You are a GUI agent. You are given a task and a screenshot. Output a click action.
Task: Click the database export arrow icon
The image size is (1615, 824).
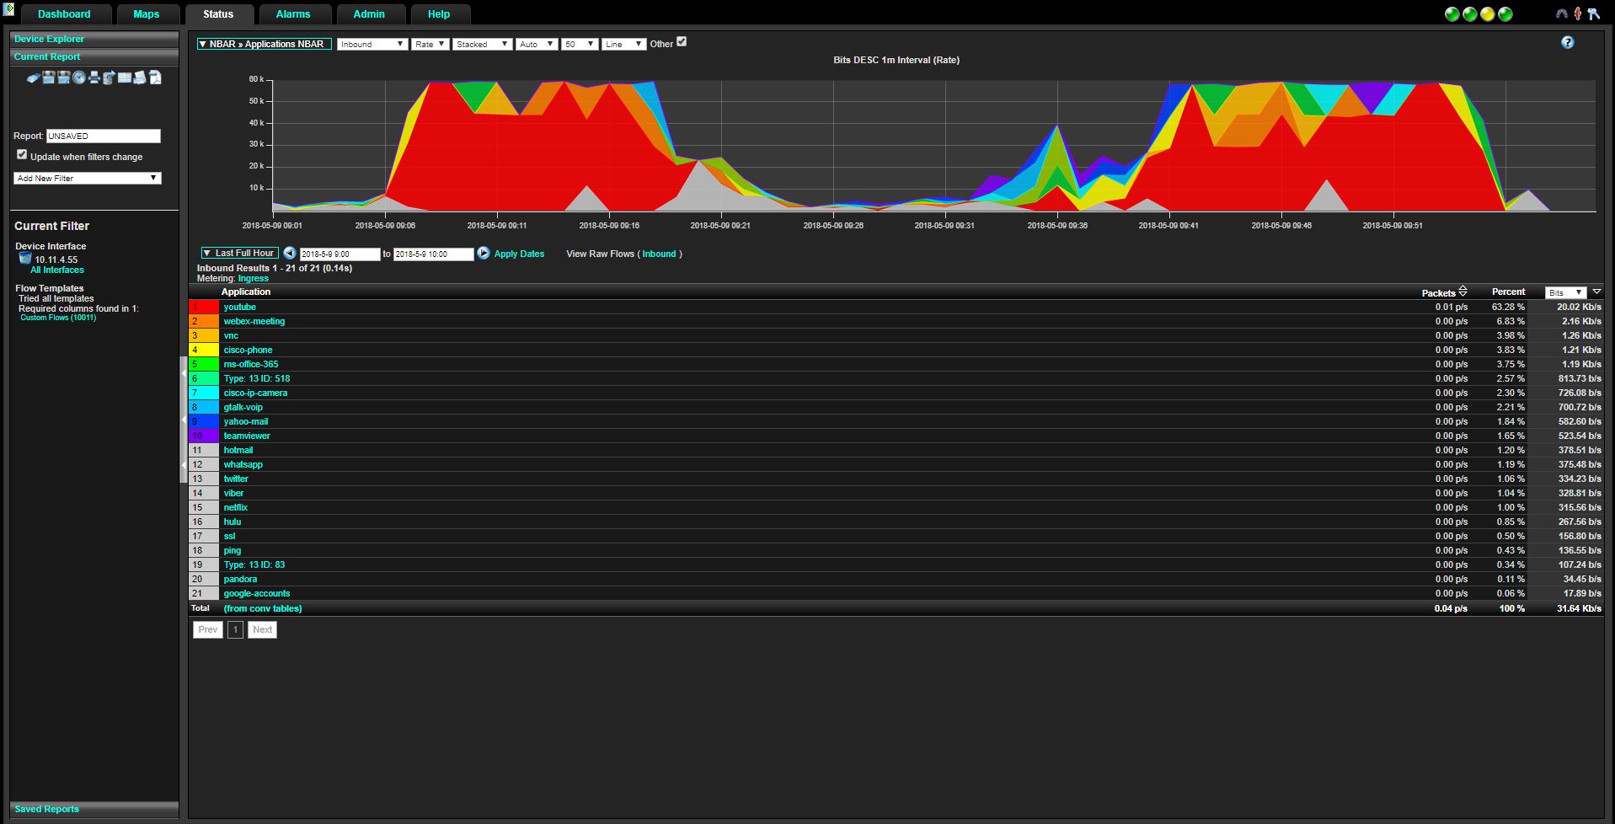[x=110, y=78]
